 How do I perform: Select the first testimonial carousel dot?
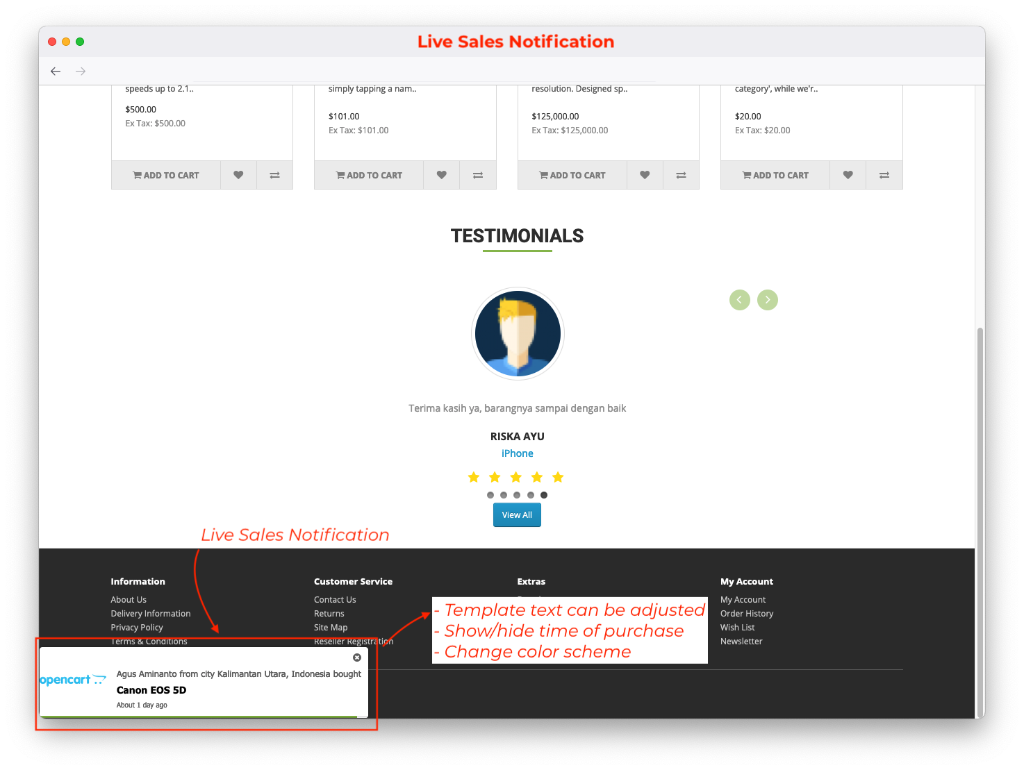pyautogui.click(x=490, y=495)
